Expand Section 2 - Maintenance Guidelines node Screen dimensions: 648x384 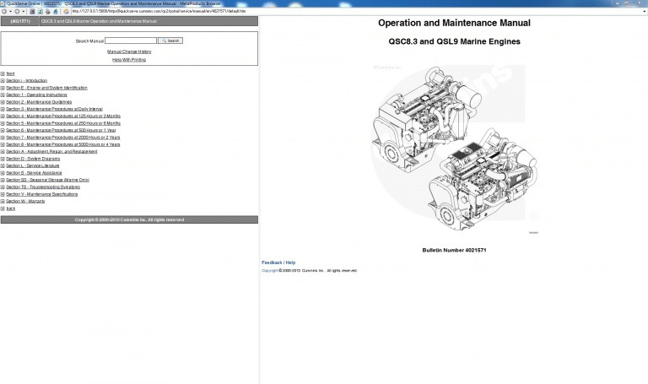pyautogui.click(x=3, y=101)
